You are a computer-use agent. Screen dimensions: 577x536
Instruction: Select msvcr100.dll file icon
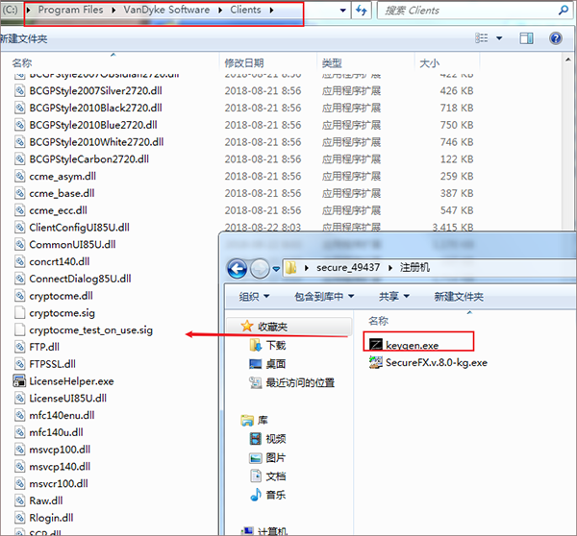coord(19,483)
